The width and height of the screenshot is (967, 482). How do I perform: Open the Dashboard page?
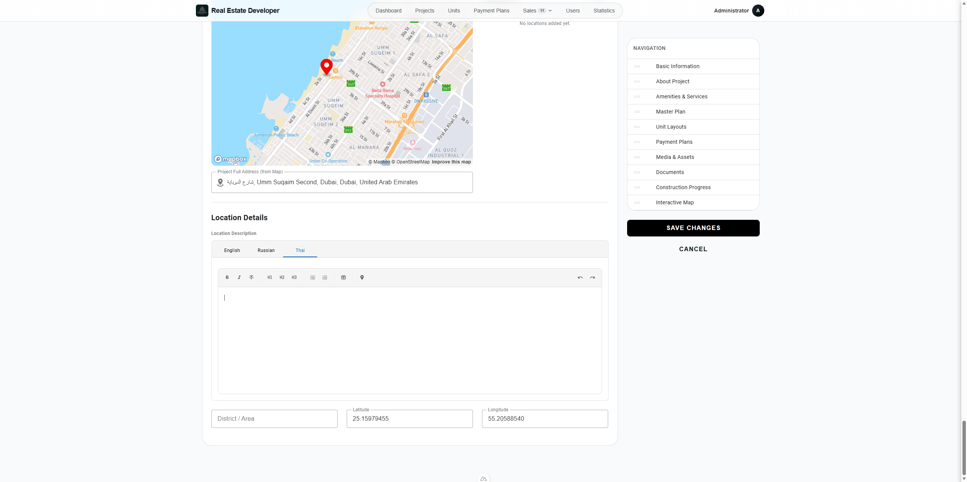[x=388, y=11]
